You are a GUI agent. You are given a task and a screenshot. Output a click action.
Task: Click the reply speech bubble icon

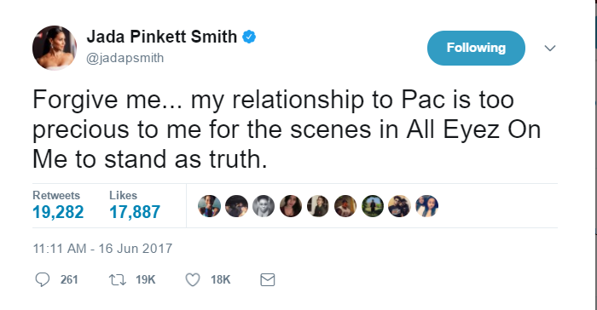(43, 279)
